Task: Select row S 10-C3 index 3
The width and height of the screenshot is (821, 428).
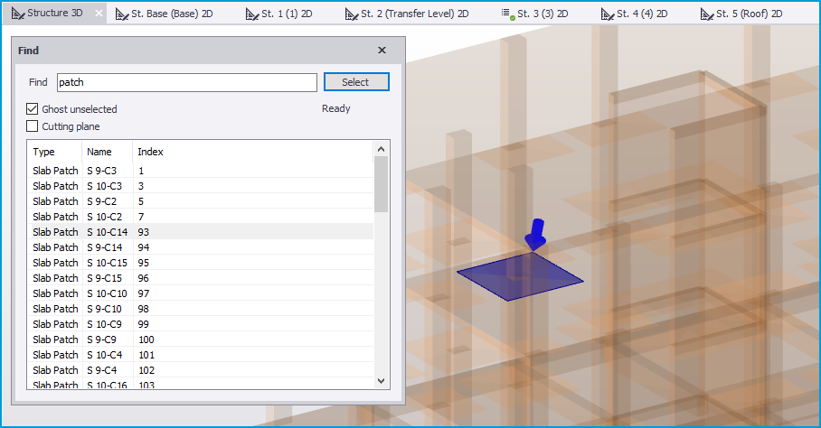Action: coord(201,186)
